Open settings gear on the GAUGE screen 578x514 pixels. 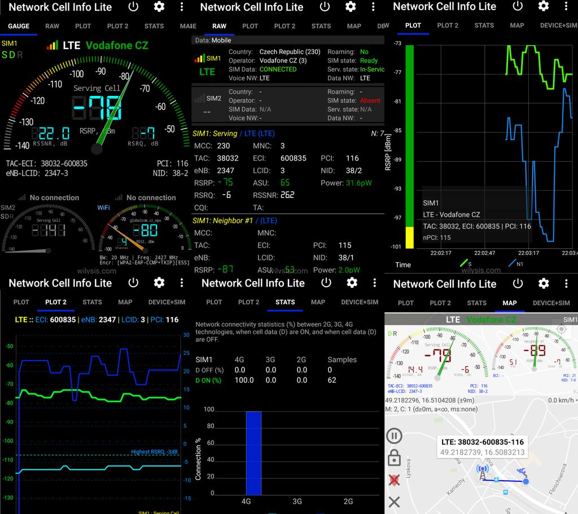[159, 7]
